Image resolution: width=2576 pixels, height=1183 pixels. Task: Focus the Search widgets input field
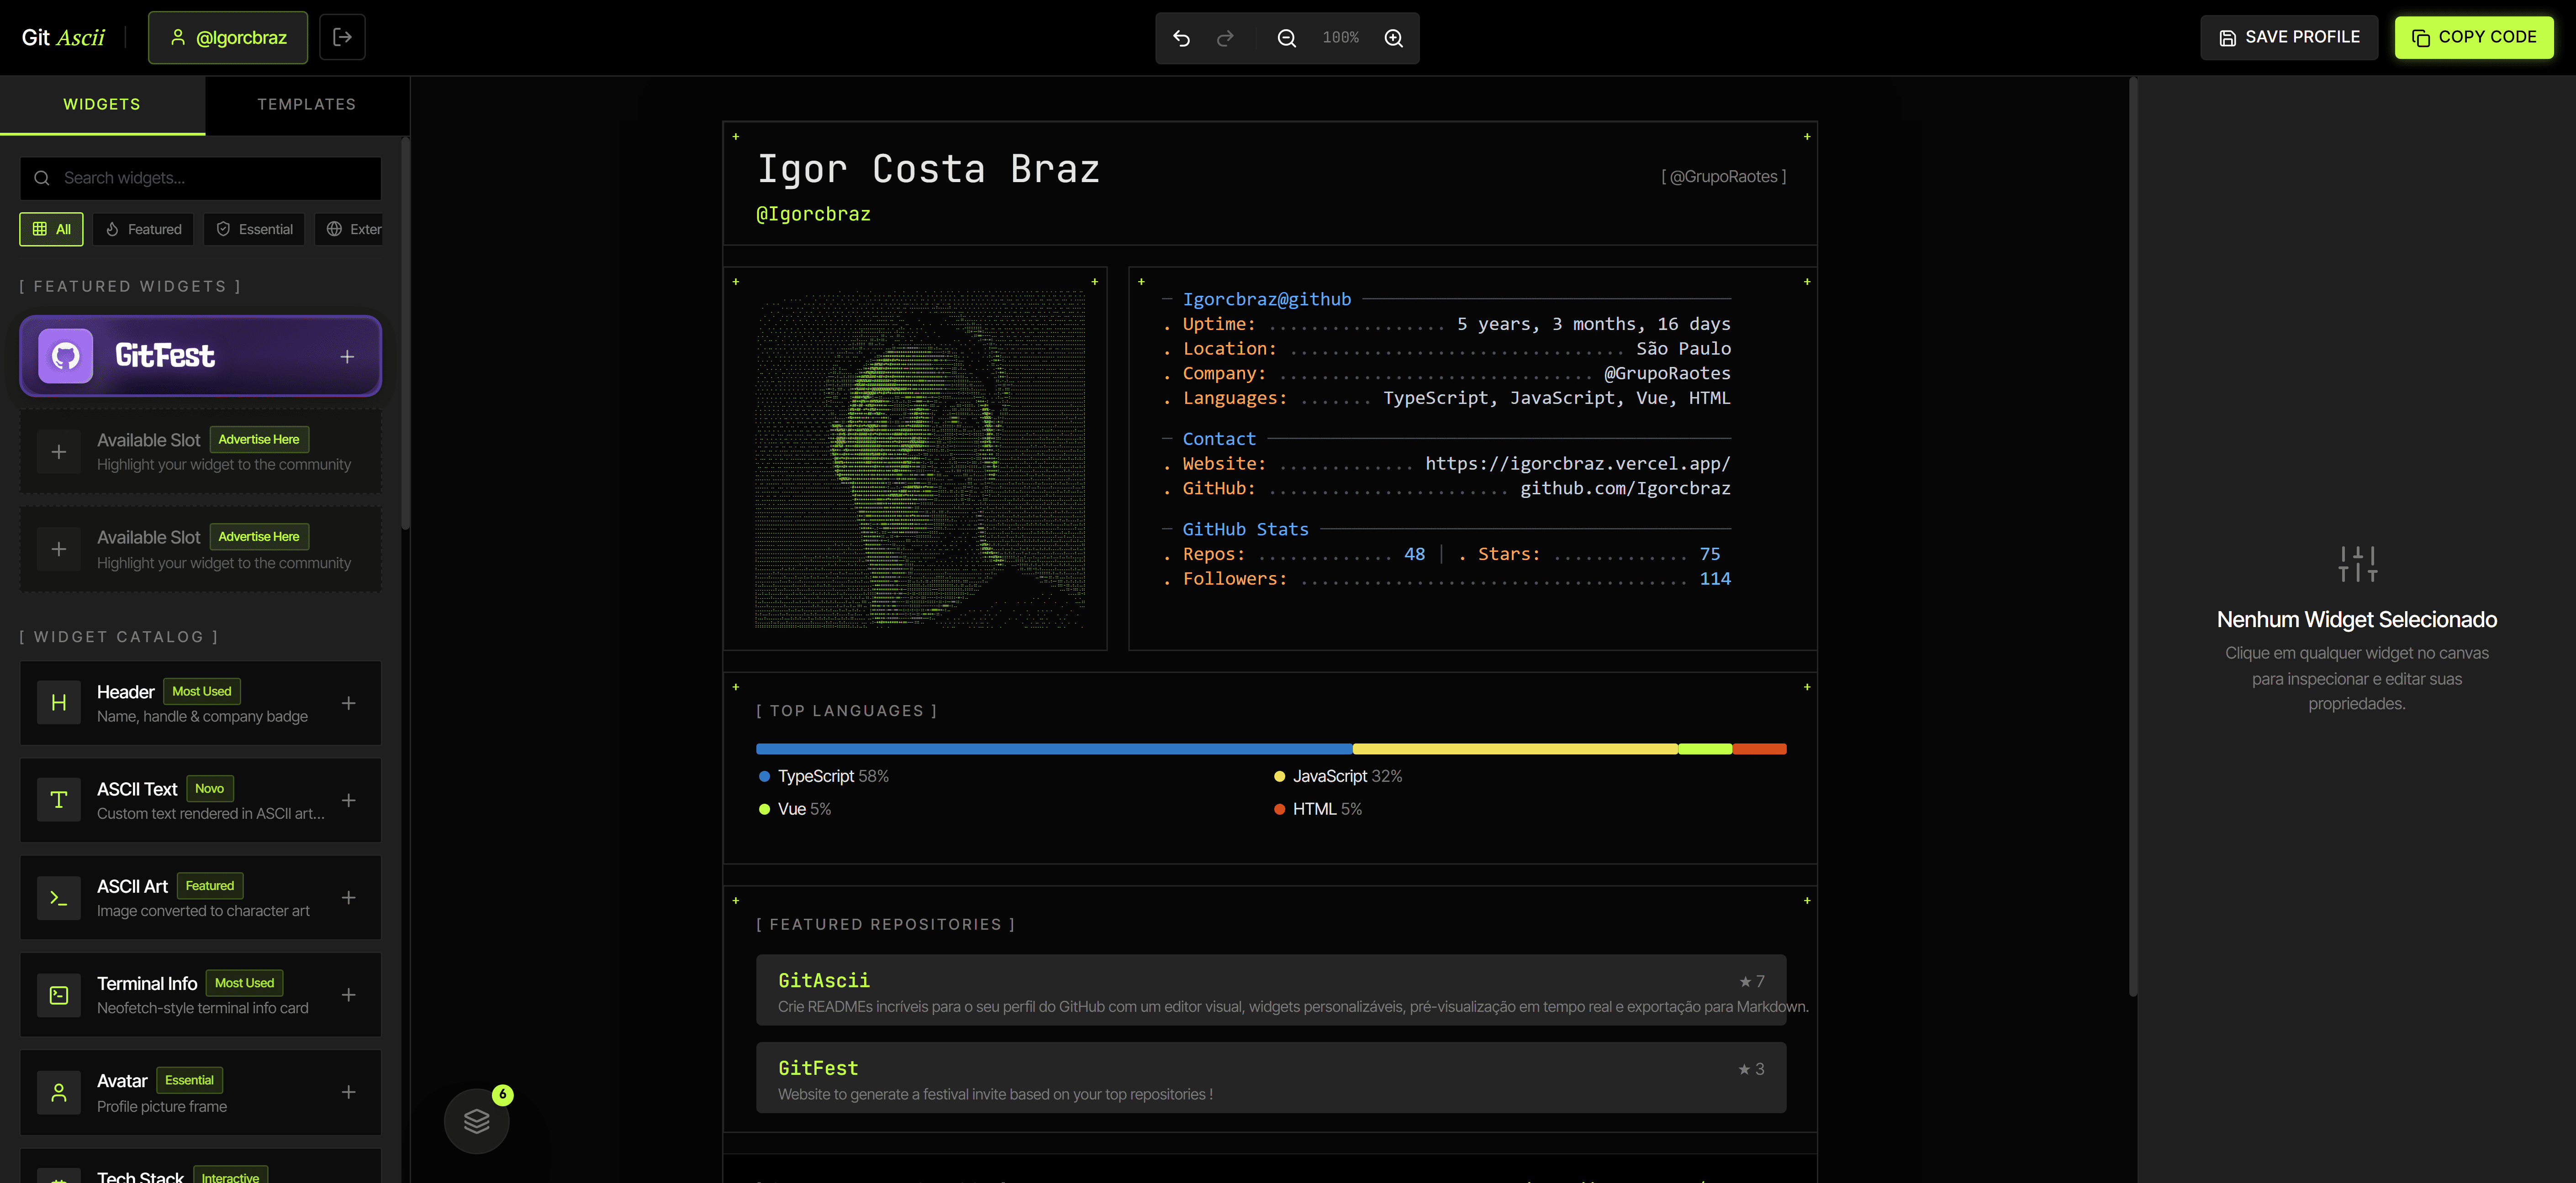coord(200,178)
